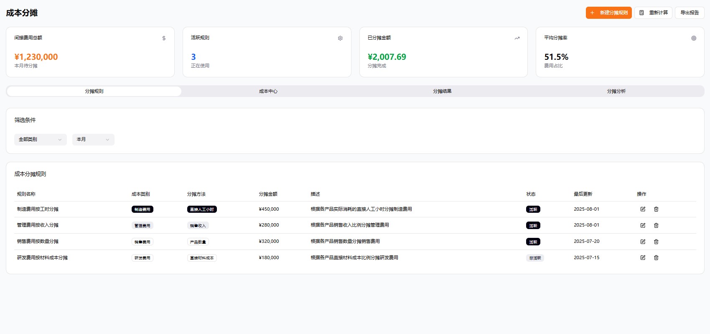Click the dollar icon on 间接费用总额 card
Screen dimensions: 710x334
click(x=164, y=38)
